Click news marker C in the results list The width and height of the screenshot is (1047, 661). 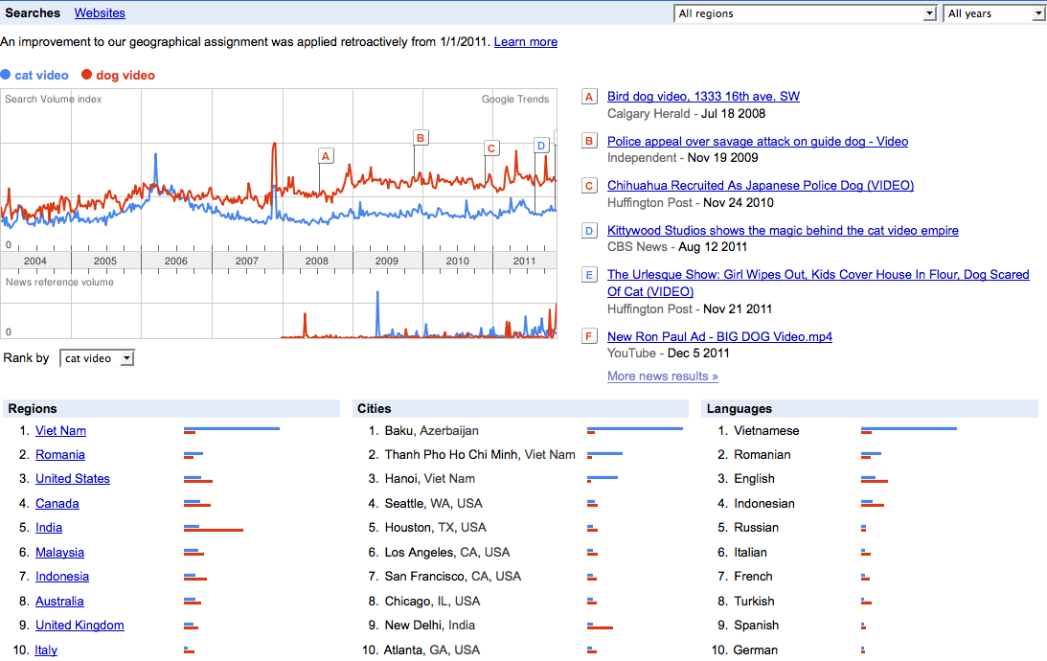589,186
